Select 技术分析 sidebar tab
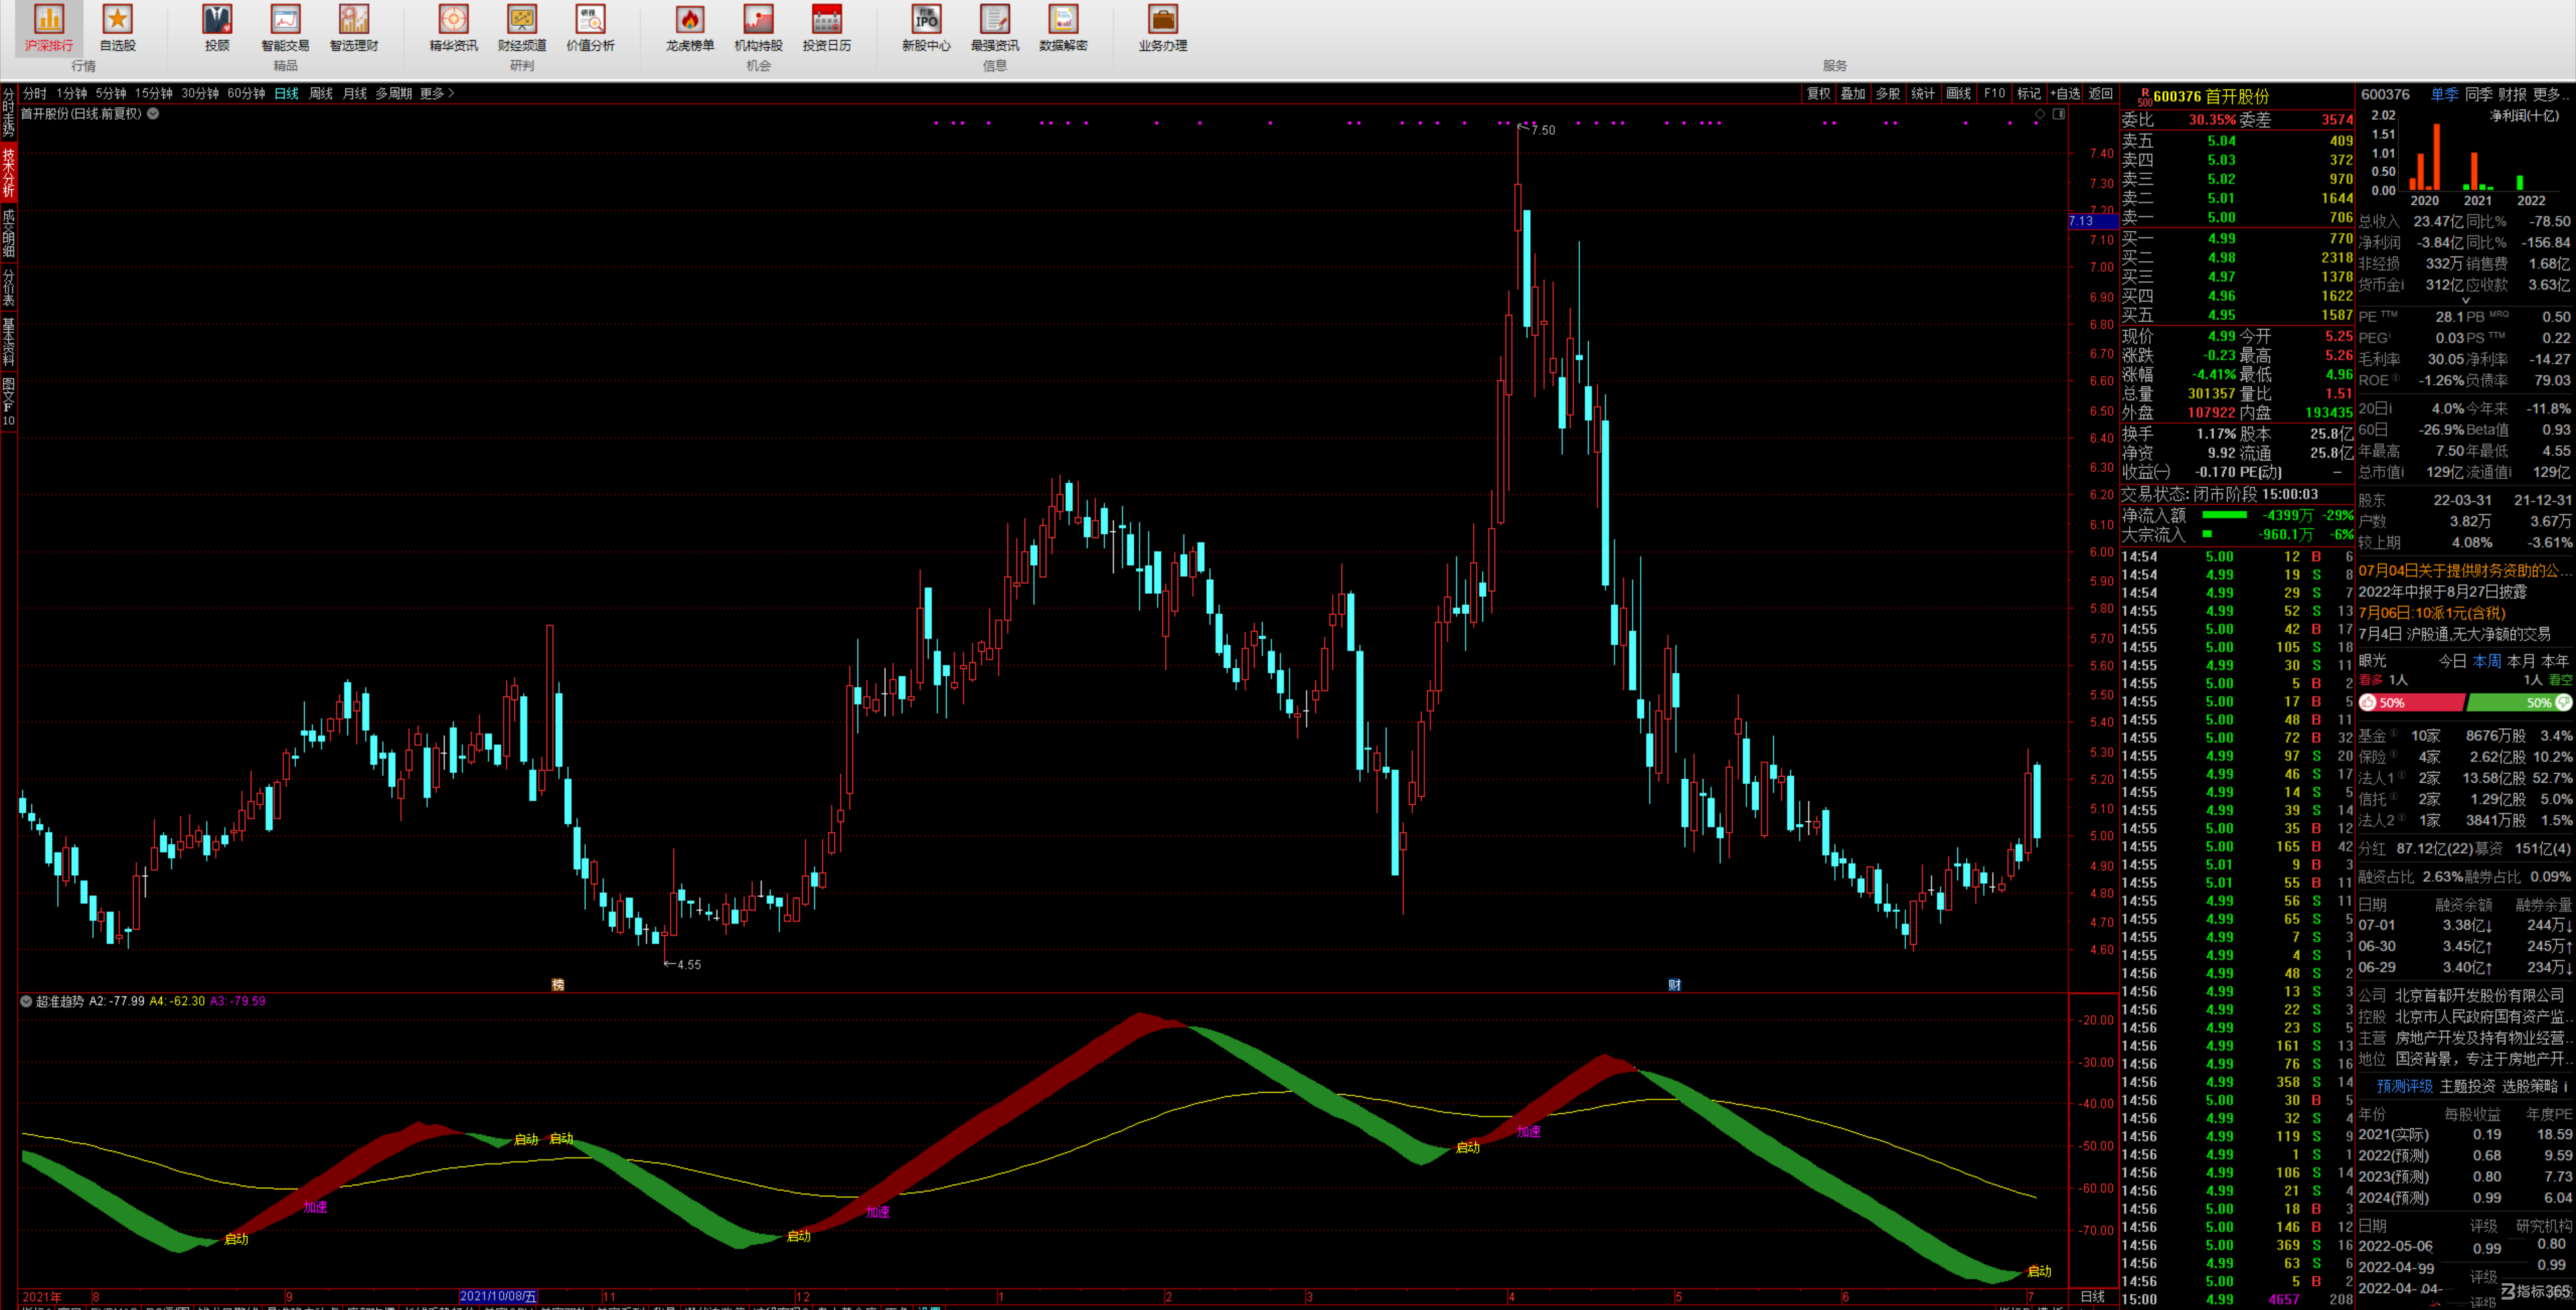Image resolution: width=2576 pixels, height=1310 pixels. [8, 172]
